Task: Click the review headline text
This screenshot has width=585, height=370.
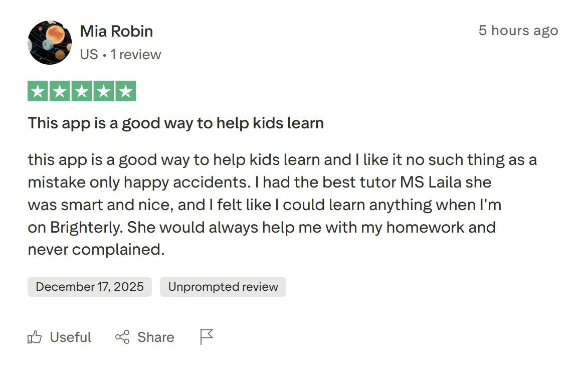Action: pos(175,123)
